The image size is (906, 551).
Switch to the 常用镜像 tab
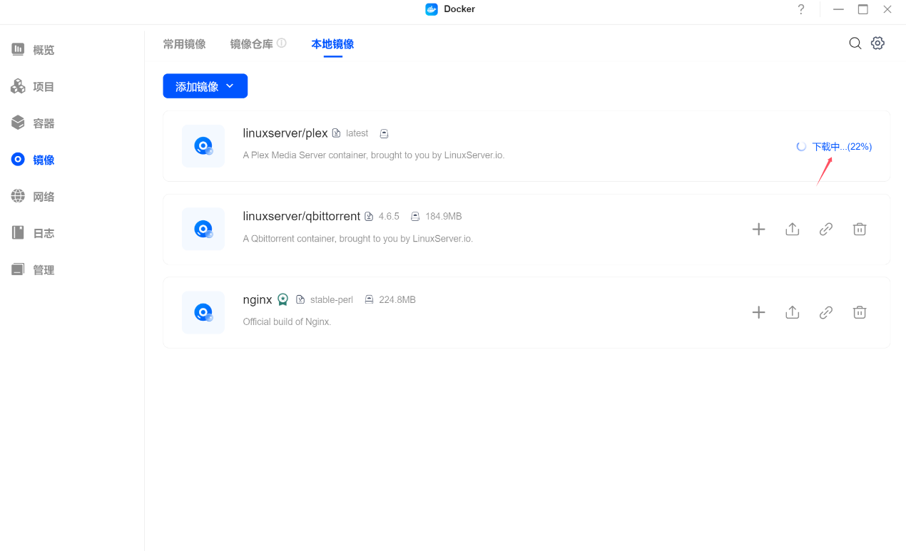coord(184,44)
